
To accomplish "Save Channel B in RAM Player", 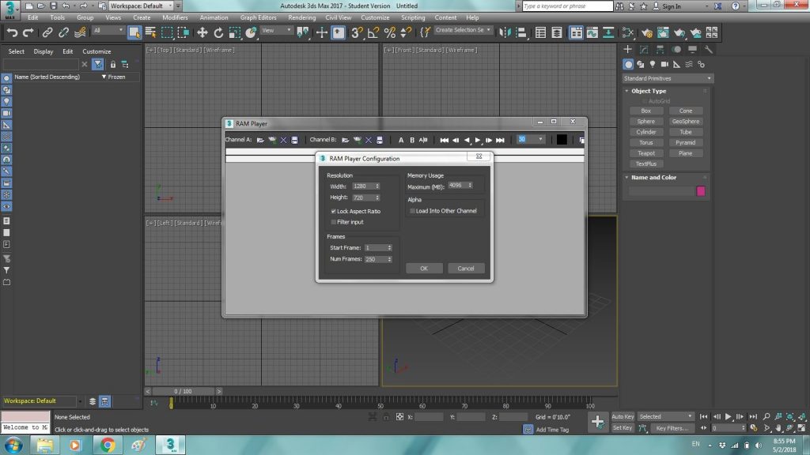I will pyautogui.click(x=380, y=140).
